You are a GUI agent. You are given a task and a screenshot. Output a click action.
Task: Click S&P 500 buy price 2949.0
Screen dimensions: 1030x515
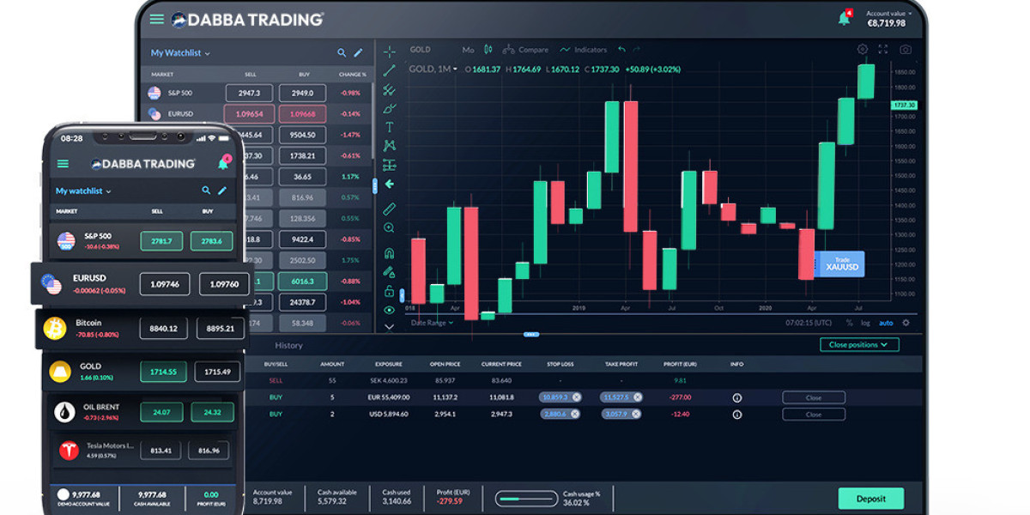(302, 93)
